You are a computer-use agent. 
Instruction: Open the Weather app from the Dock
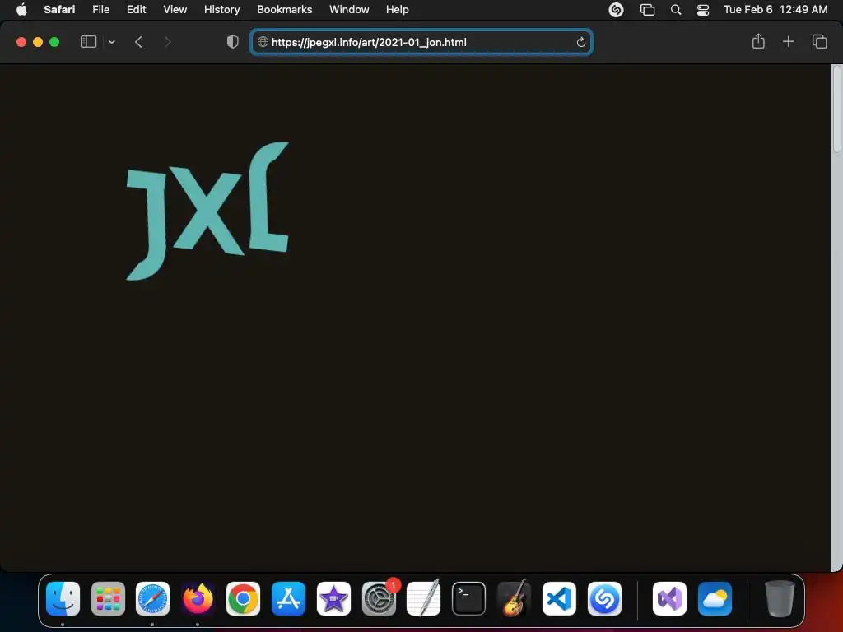coord(715,598)
